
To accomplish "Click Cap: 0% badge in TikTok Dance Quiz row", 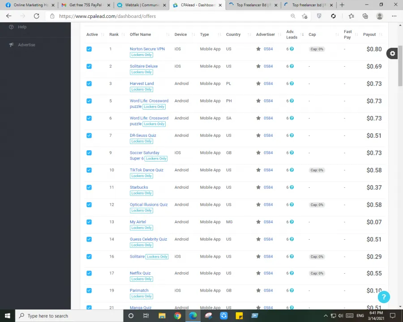I will coord(317,170).
